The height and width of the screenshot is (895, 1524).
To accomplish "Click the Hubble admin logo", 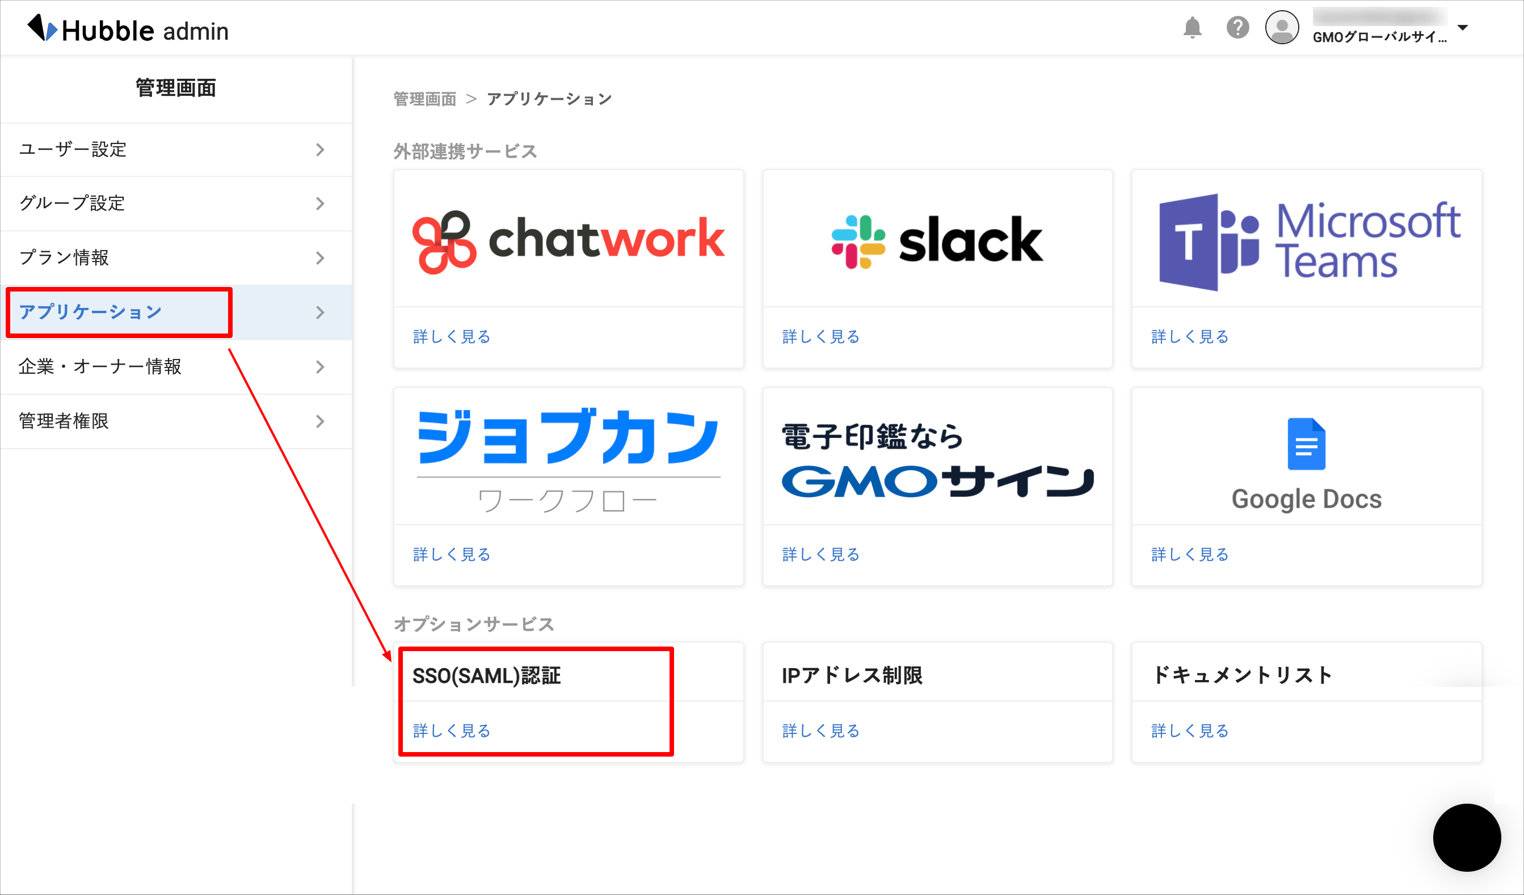I will pos(128,29).
